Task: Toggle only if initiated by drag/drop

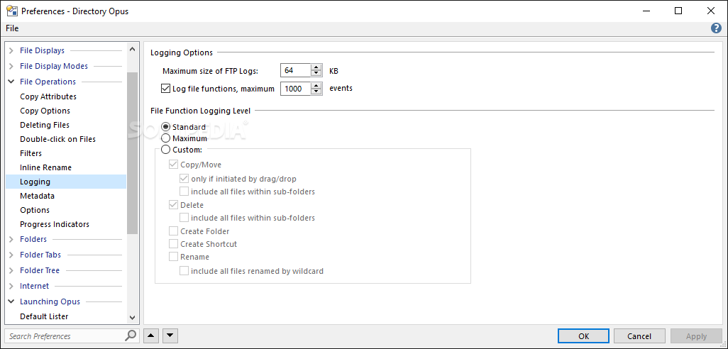Action: coord(184,179)
